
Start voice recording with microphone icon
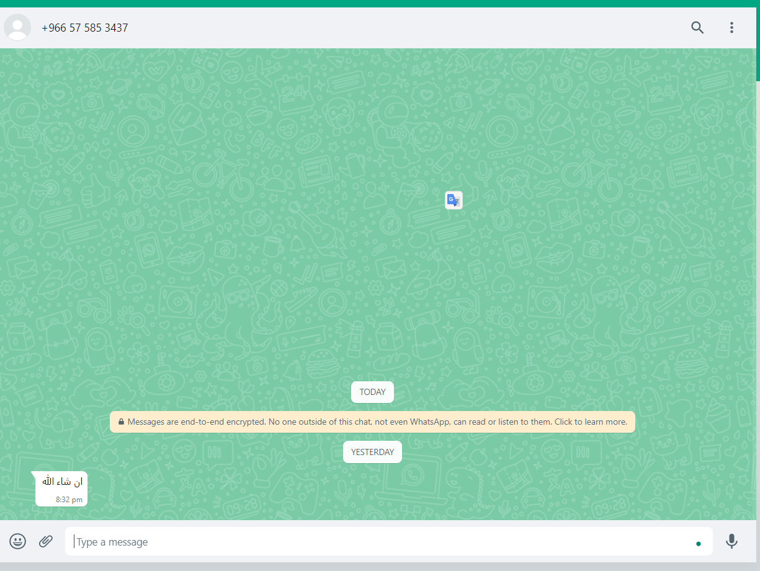click(731, 541)
